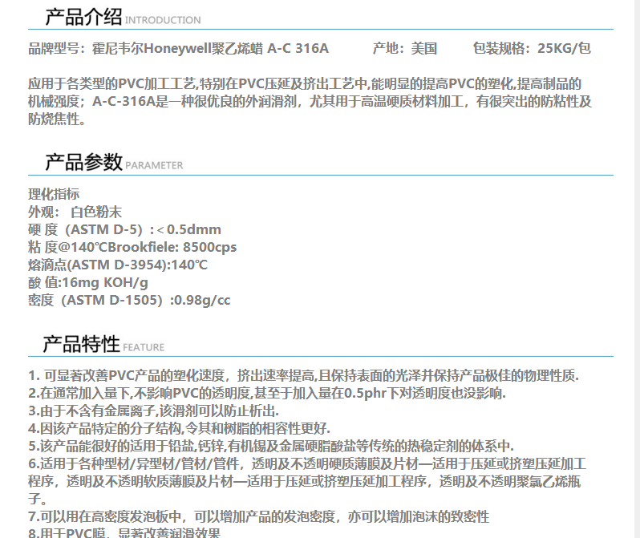Click the 产品参数 section heading

click(x=83, y=162)
